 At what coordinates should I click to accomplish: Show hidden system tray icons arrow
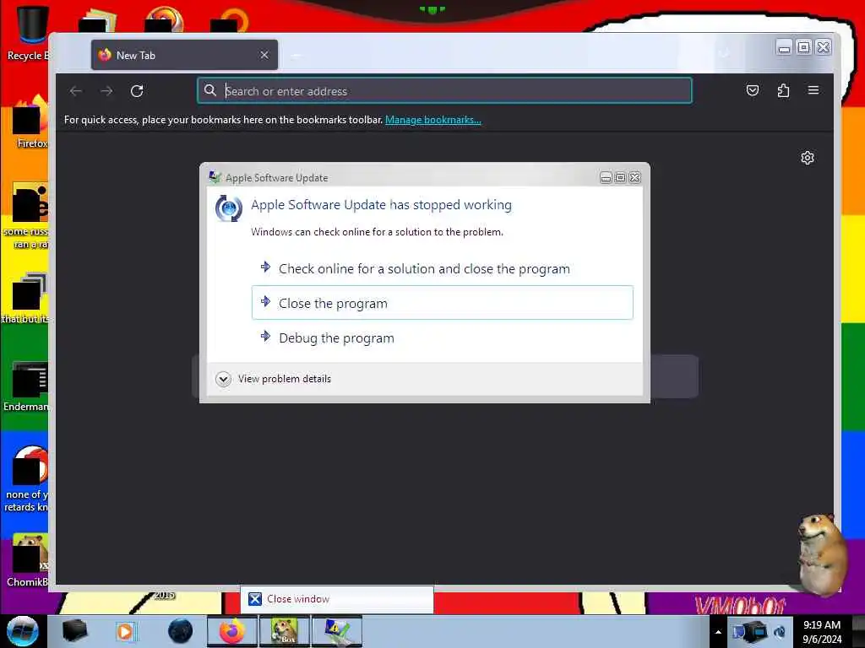[718, 632]
